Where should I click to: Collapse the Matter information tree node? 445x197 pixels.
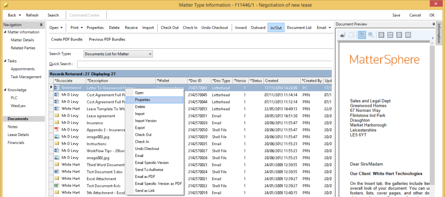click(x=5, y=32)
